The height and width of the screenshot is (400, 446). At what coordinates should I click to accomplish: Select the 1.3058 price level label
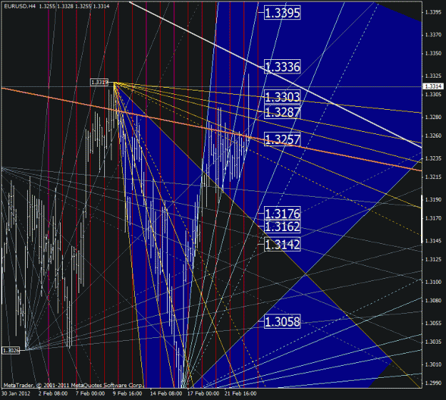coord(282,322)
